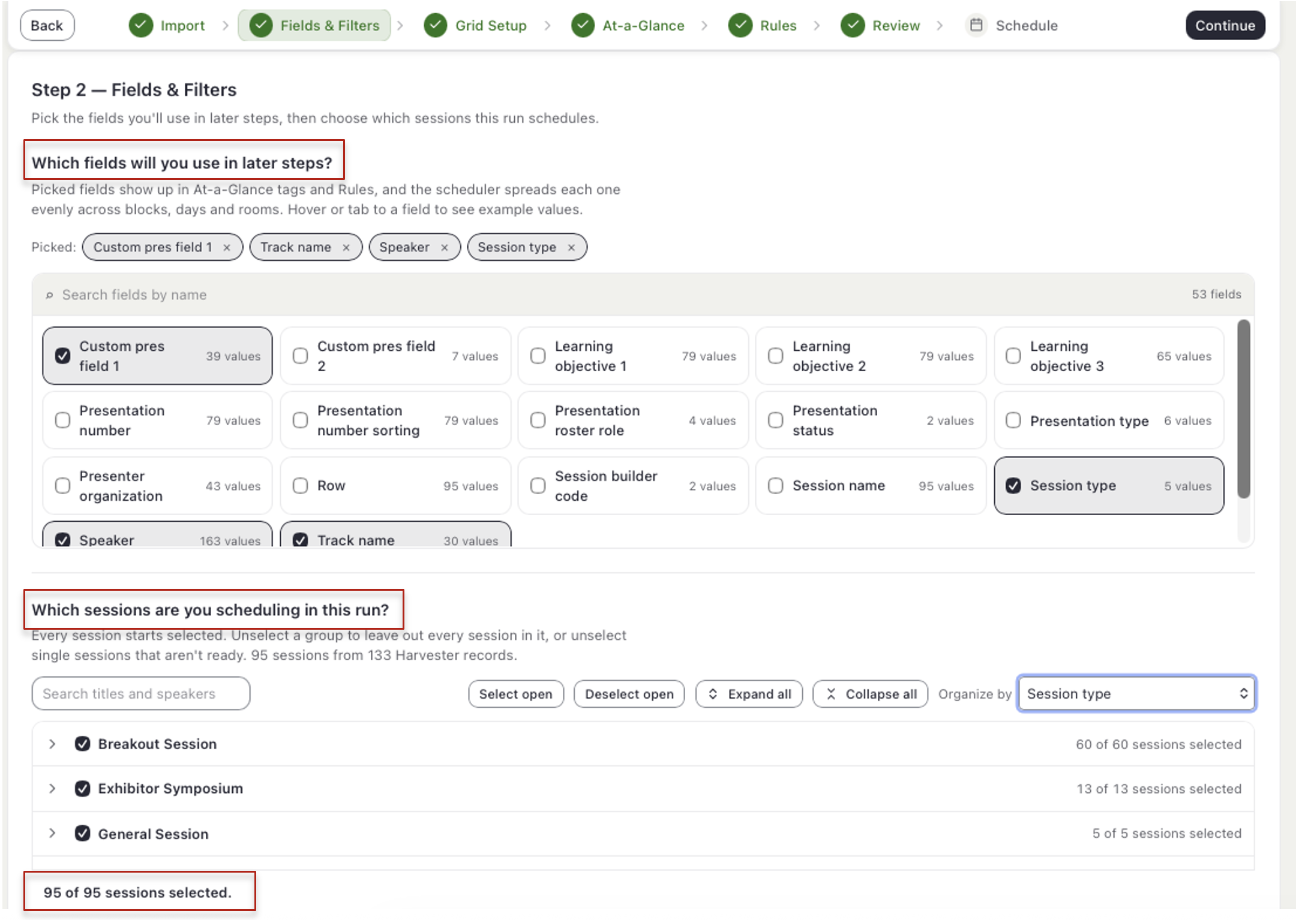Click Select open button
1296x920 pixels.
(516, 694)
